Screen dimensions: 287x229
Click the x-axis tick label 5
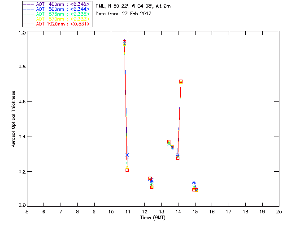point(27,212)
